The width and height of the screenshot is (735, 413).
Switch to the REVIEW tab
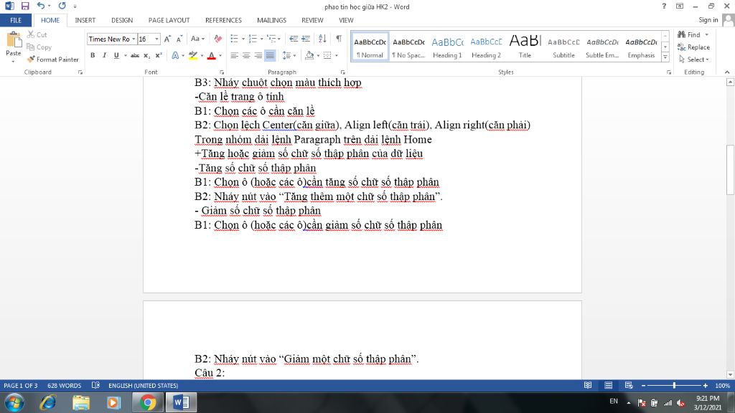312,20
